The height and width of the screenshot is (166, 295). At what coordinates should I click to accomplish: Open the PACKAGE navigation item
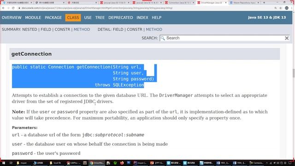coord(53,18)
